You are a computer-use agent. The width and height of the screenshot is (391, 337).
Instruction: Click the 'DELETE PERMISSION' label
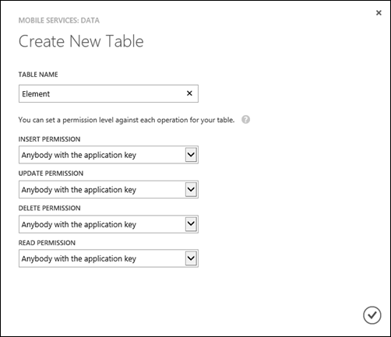point(49,208)
